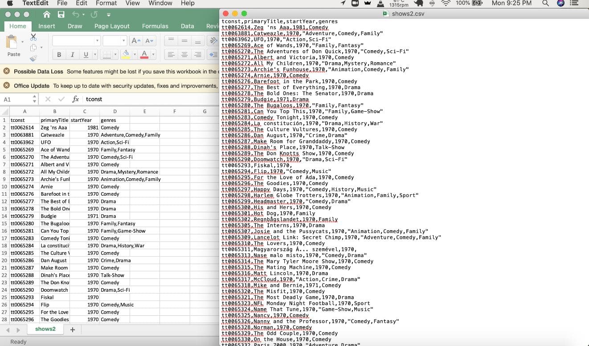Decrease font size with smaller A icon
This screenshot has width=589, height=346.
149,40
